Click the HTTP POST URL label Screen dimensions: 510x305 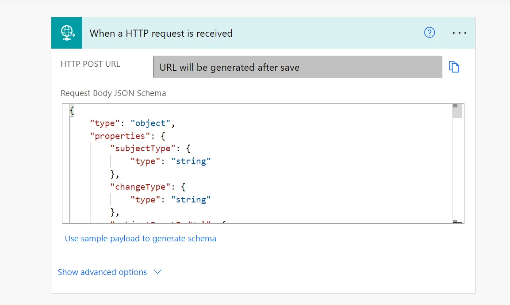coord(90,64)
